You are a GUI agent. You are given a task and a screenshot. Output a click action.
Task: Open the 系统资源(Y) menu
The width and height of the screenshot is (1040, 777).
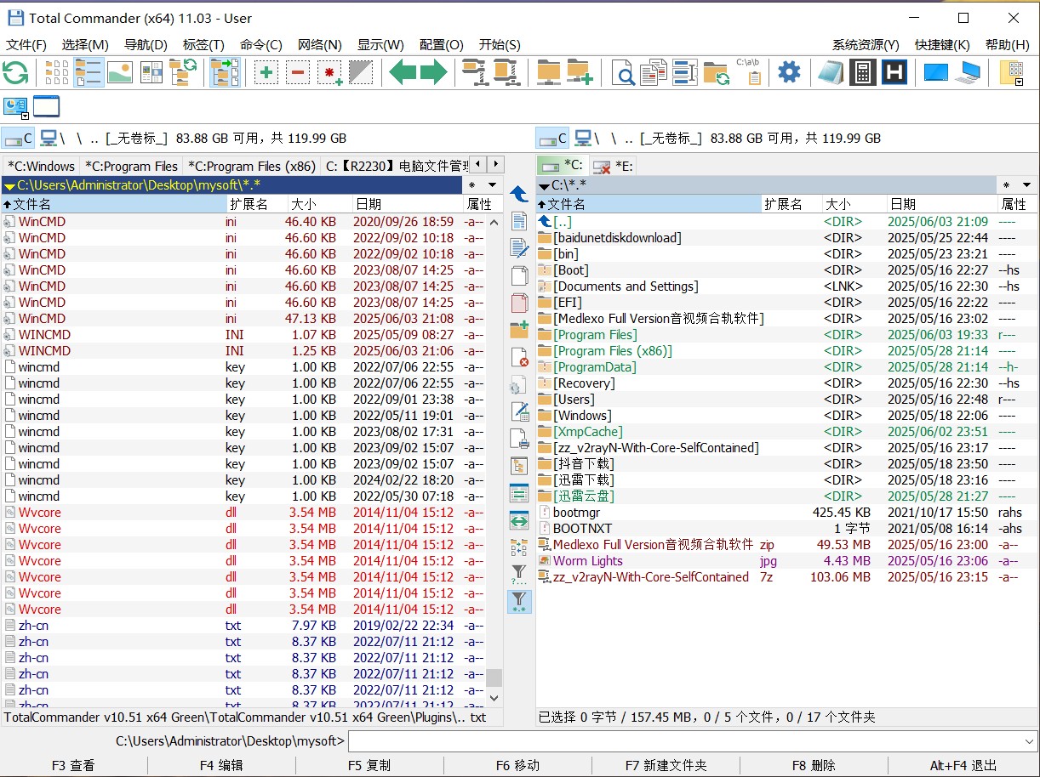[866, 45]
